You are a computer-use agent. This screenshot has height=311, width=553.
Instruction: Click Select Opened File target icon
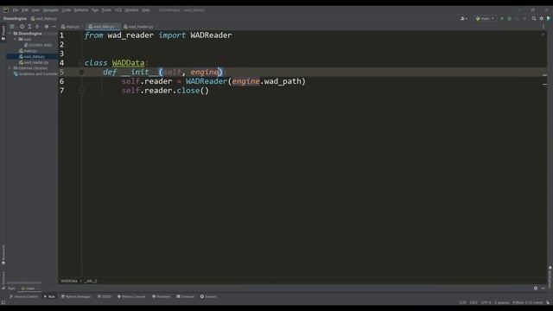point(22,27)
